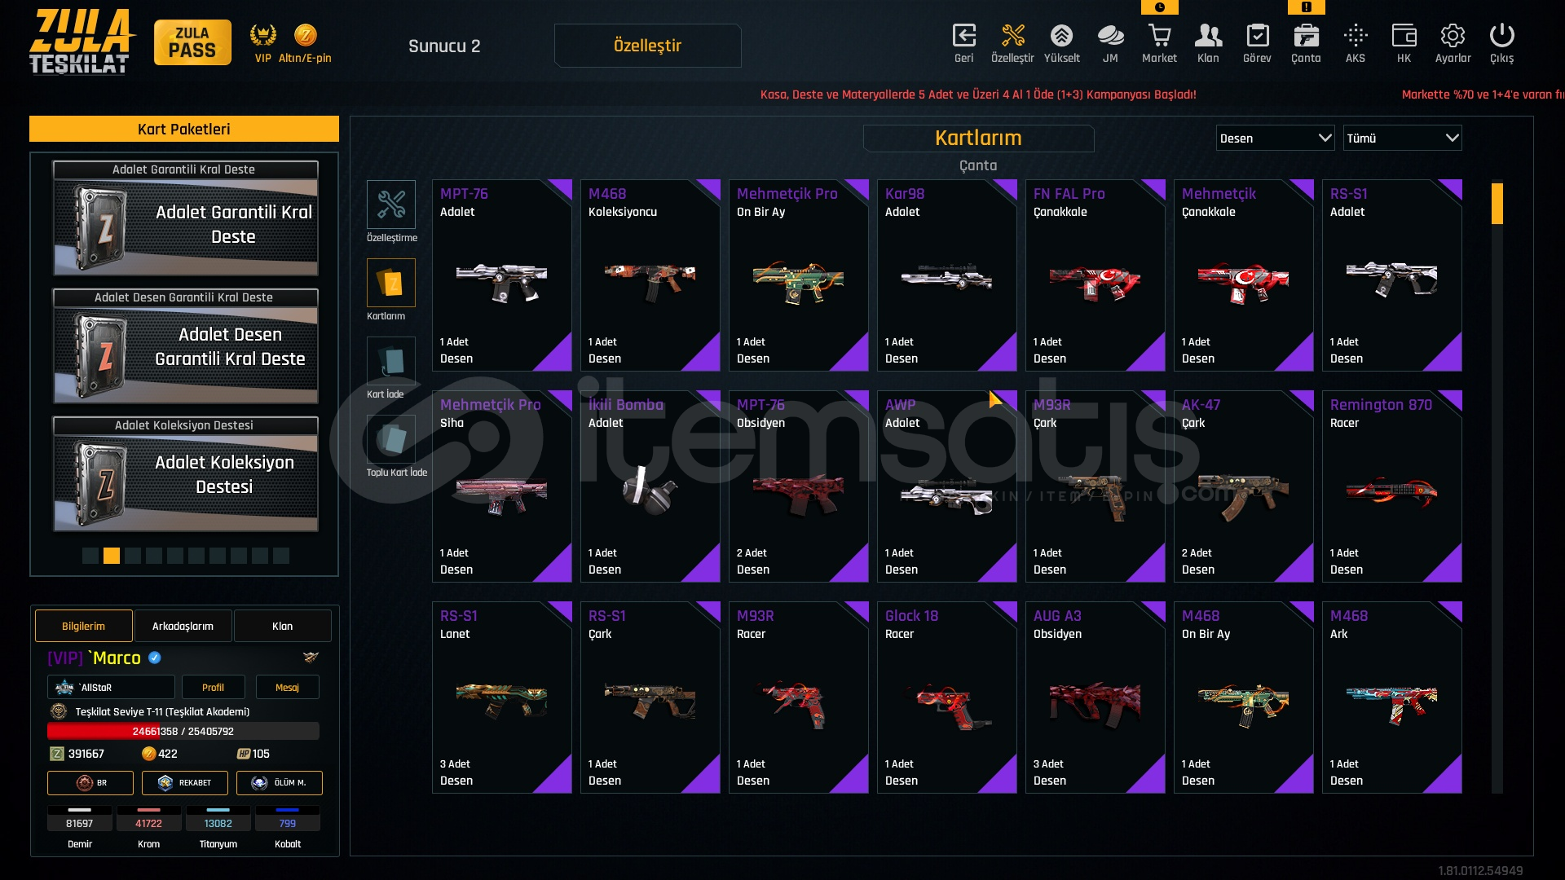Viewport: 1565px width, 880px height.
Task: Open the Toplu Kart İade icon
Action: [391, 439]
